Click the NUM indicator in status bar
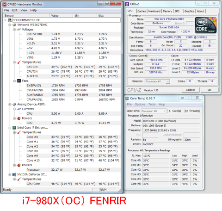The width and height of the screenshot is (222, 211). (103, 190)
